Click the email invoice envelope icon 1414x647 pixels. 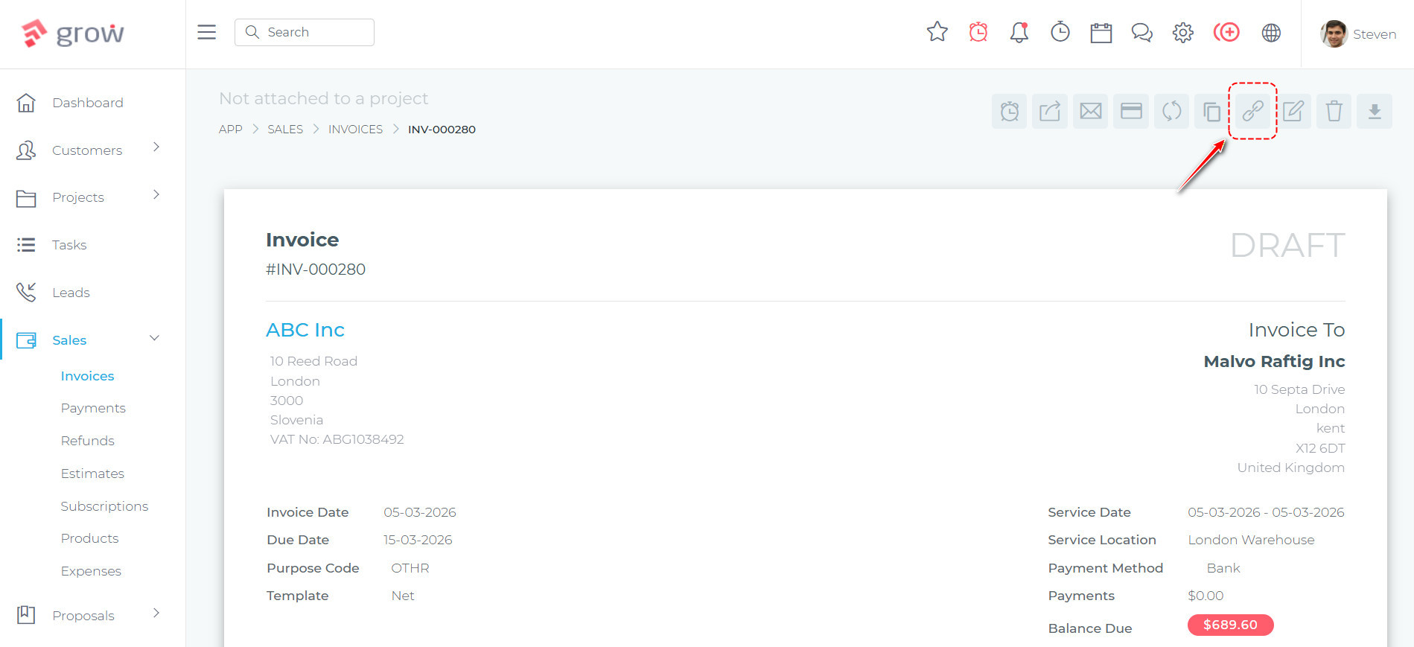(1091, 112)
